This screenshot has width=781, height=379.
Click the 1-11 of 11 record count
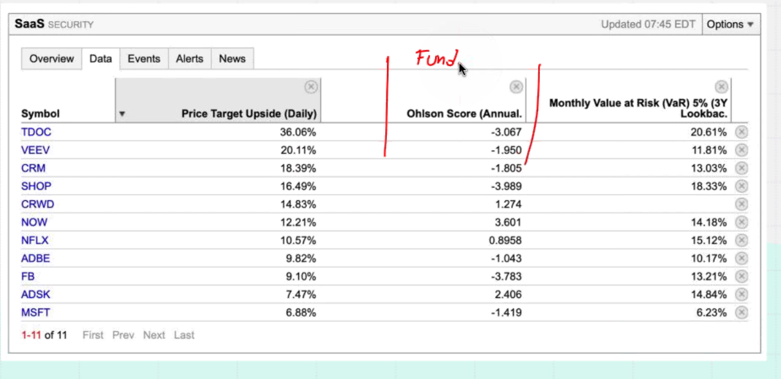[44, 335]
